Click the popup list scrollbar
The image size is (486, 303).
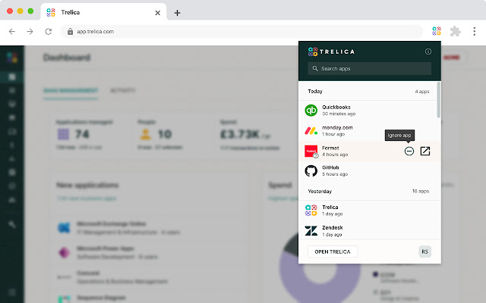pyautogui.click(x=439, y=100)
